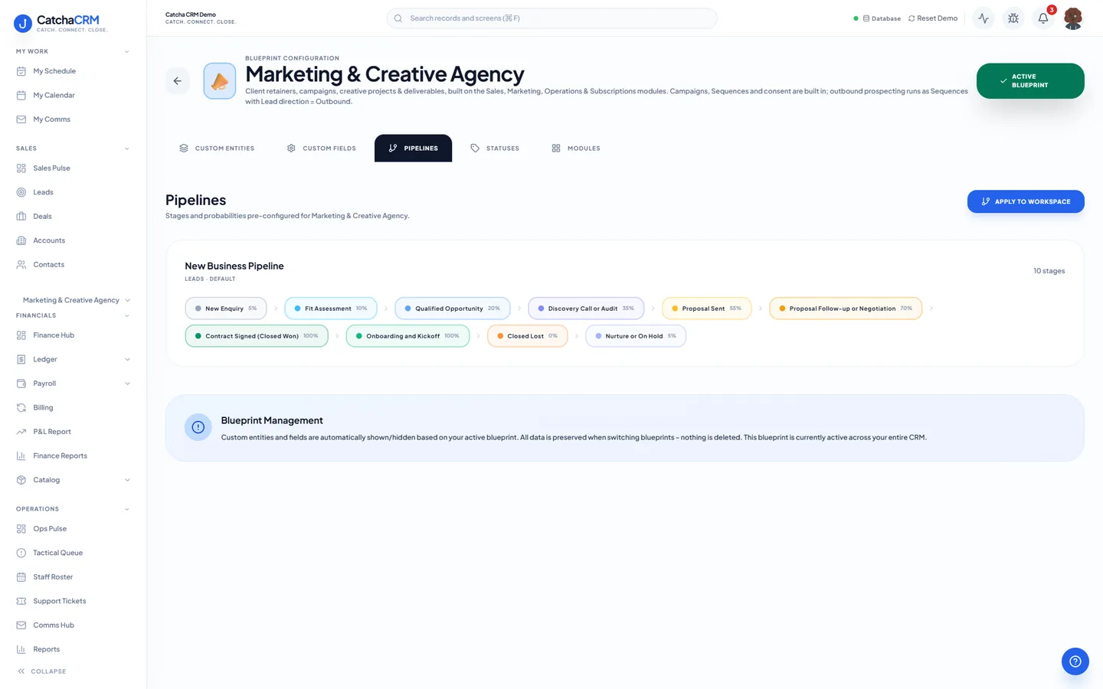
Task: Click Apply to Workspace button
Action: point(1026,201)
